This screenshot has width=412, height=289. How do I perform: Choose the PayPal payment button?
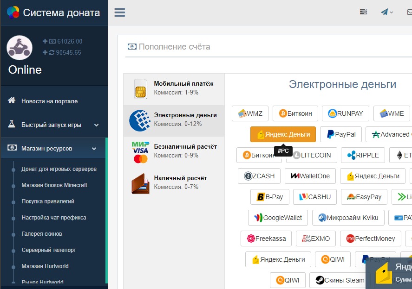click(x=341, y=134)
